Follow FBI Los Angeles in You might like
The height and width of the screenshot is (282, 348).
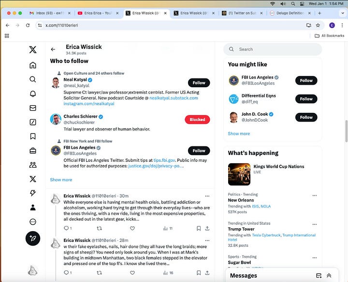pyautogui.click(x=306, y=80)
